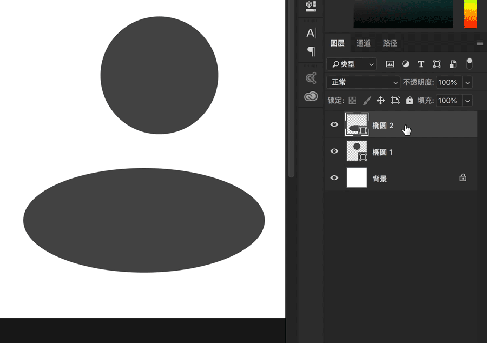Hide the 椭圆 1 layer
Image resolution: width=487 pixels, height=343 pixels.
coord(334,151)
